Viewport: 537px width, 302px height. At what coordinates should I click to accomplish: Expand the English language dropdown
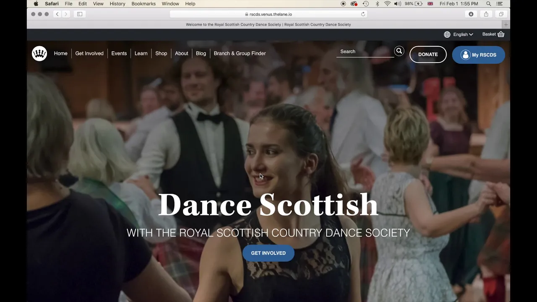463,34
